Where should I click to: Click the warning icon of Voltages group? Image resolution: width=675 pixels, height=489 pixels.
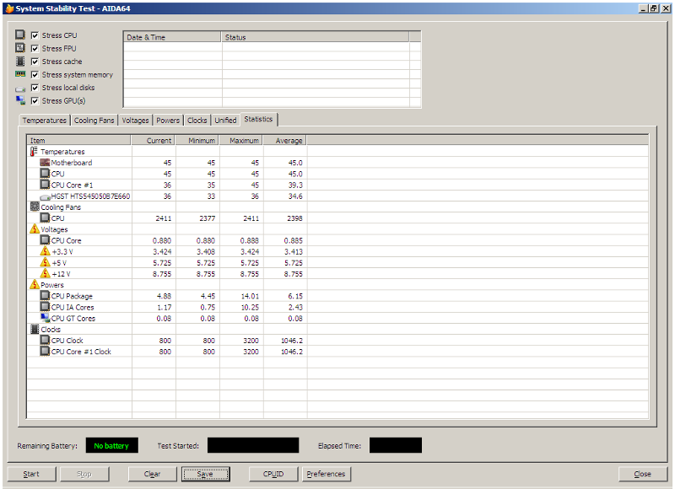point(35,228)
